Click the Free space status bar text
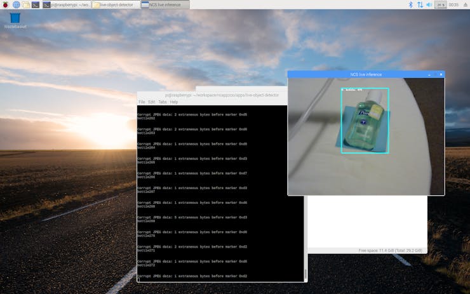The height and width of the screenshot is (294, 470). point(390,250)
